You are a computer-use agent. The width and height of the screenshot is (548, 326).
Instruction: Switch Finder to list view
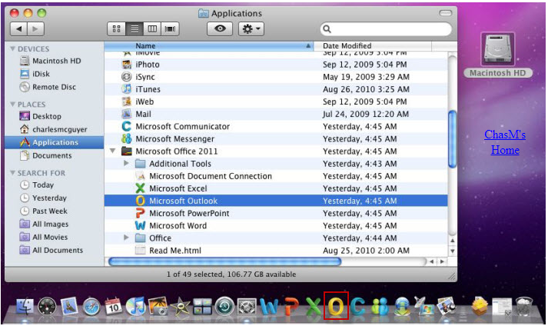click(x=135, y=28)
